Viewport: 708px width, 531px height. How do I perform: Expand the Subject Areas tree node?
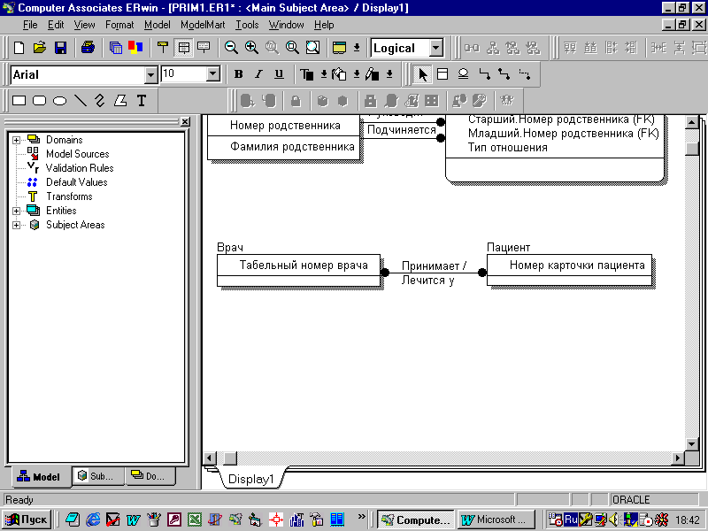pyautogui.click(x=16, y=225)
